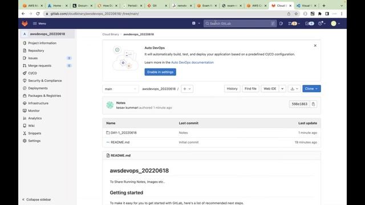365x205 pixels.
Task: Expand the Web IDE options arrow
Action: [282, 89]
